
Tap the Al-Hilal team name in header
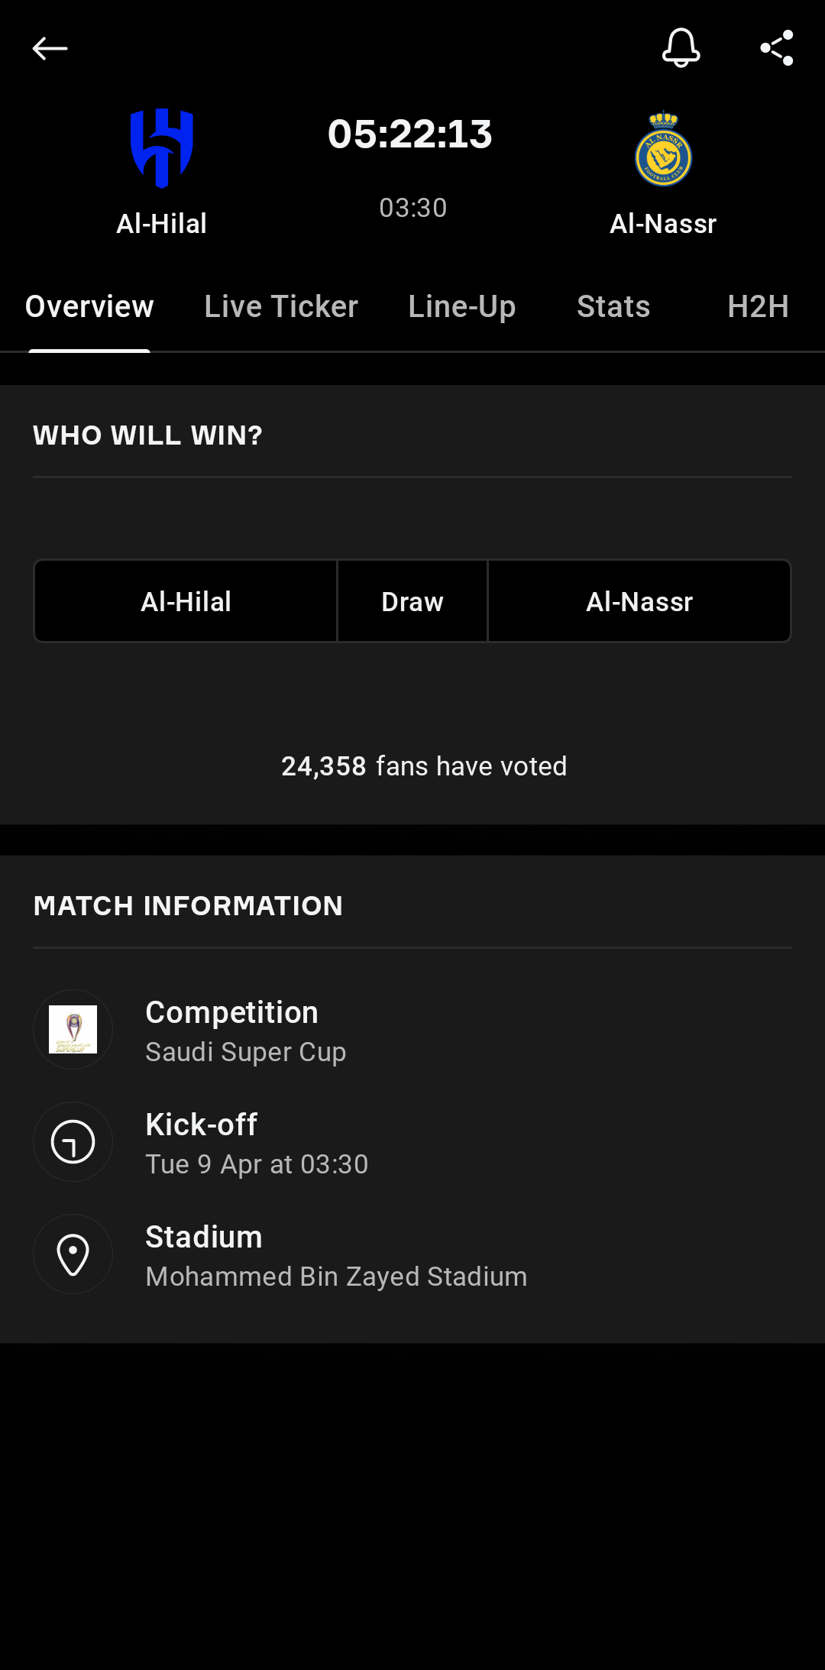(162, 224)
